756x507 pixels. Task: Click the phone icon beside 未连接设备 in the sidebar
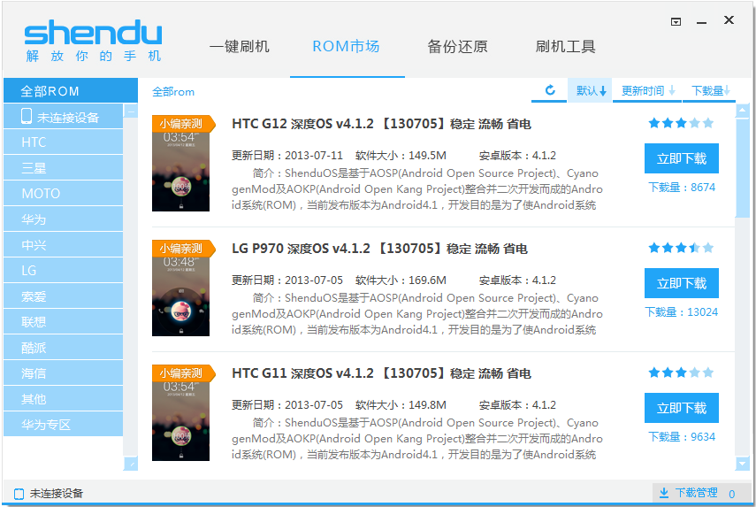point(27,116)
